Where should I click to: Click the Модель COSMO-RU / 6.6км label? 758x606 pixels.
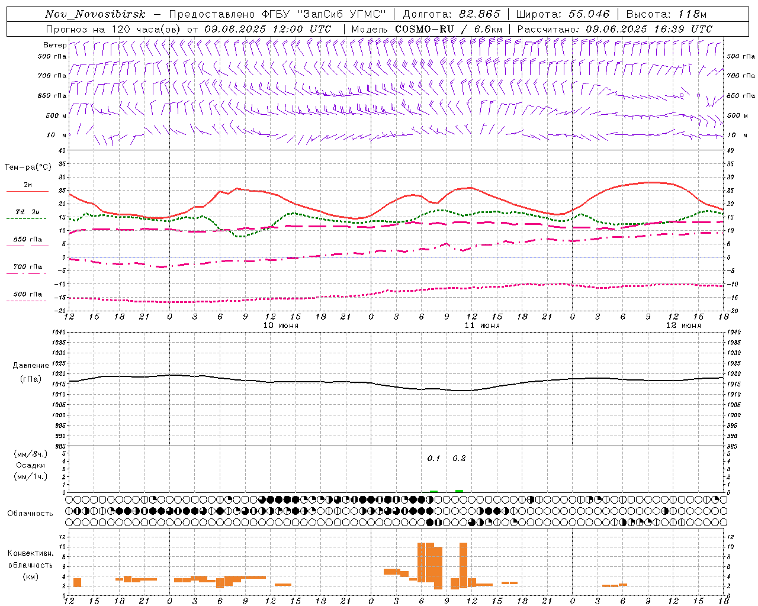click(427, 29)
